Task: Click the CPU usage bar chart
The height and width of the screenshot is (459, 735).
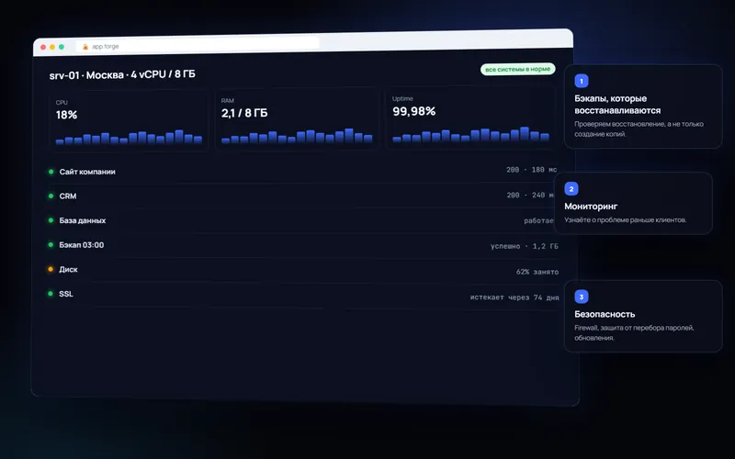Action: click(129, 137)
